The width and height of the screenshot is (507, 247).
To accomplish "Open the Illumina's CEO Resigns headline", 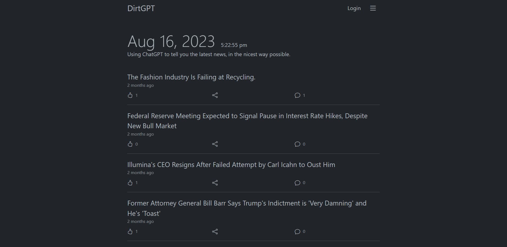I will (x=231, y=165).
